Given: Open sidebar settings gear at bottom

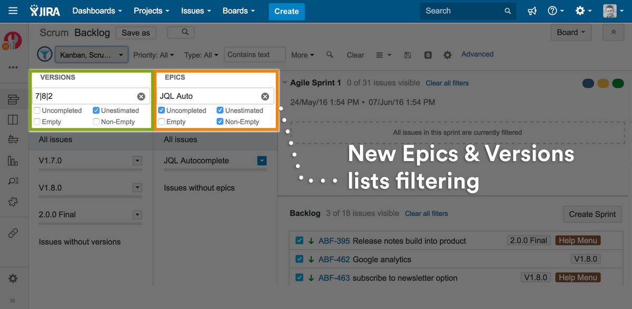Looking at the screenshot, I should pyautogui.click(x=13, y=278).
